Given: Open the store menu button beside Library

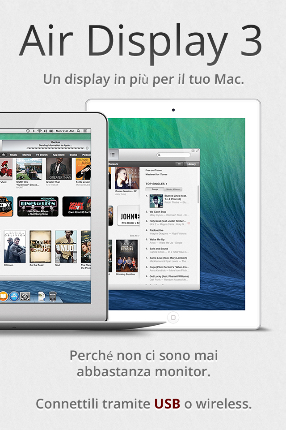Looking at the screenshot, I should click(x=179, y=164).
